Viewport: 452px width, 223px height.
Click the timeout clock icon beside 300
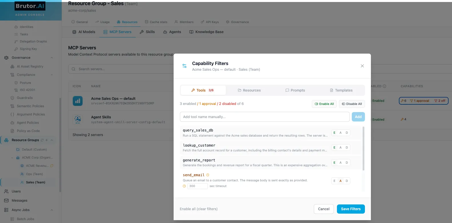pos(184,186)
